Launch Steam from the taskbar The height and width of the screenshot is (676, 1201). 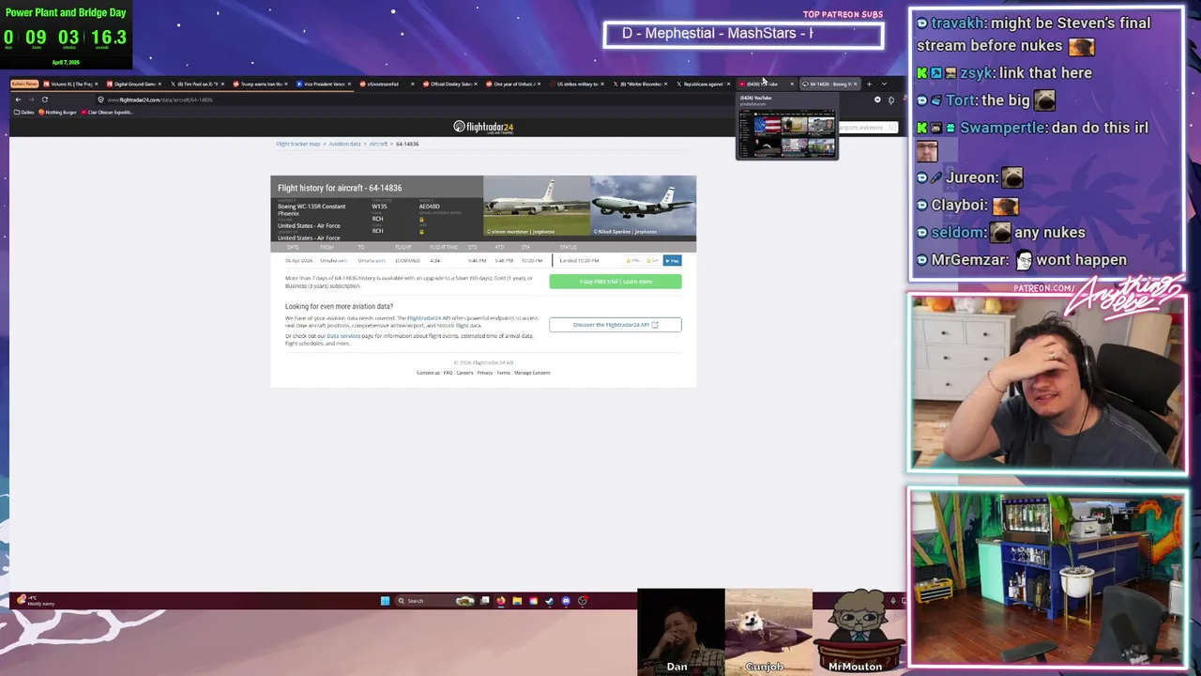[x=550, y=601]
